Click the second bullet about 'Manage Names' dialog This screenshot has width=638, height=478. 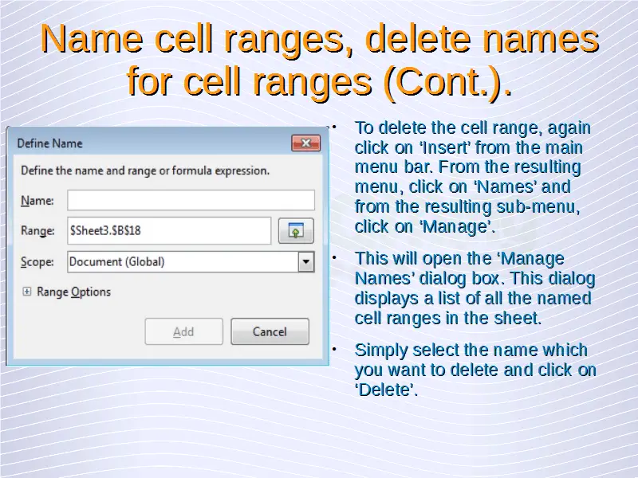pyautogui.click(x=473, y=288)
